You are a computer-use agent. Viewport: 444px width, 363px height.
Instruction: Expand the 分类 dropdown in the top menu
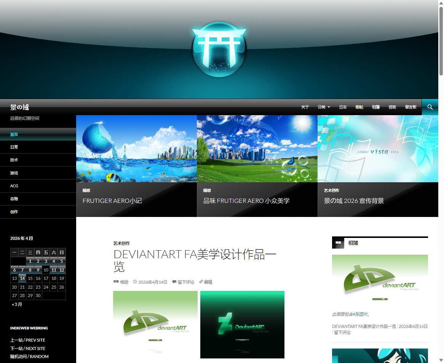click(324, 107)
